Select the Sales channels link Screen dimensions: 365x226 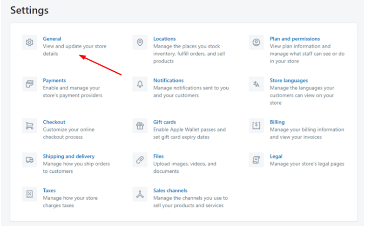pos(170,190)
